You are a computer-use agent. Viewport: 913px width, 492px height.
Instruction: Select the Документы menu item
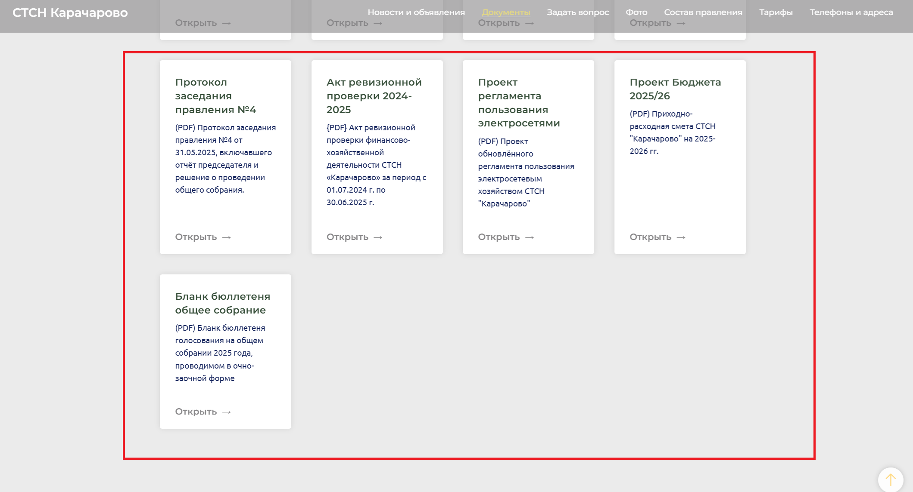[x=506, y=12]
